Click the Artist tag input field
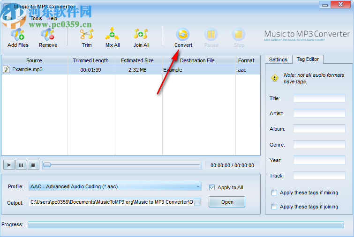This screenshot has width=354, height=237. click(x=319, y=113)
